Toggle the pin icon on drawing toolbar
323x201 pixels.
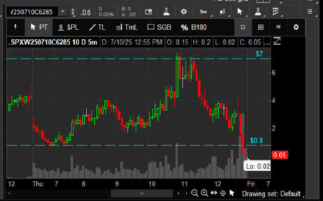(16, 27)
